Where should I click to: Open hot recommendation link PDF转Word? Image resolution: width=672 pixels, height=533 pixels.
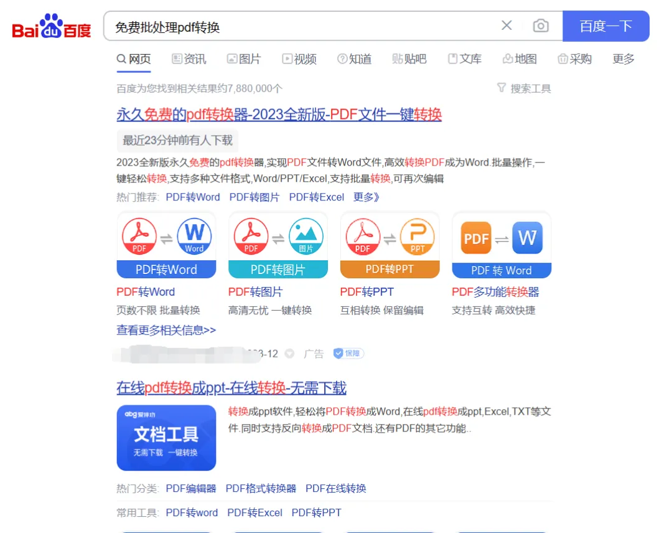(193, 197)
